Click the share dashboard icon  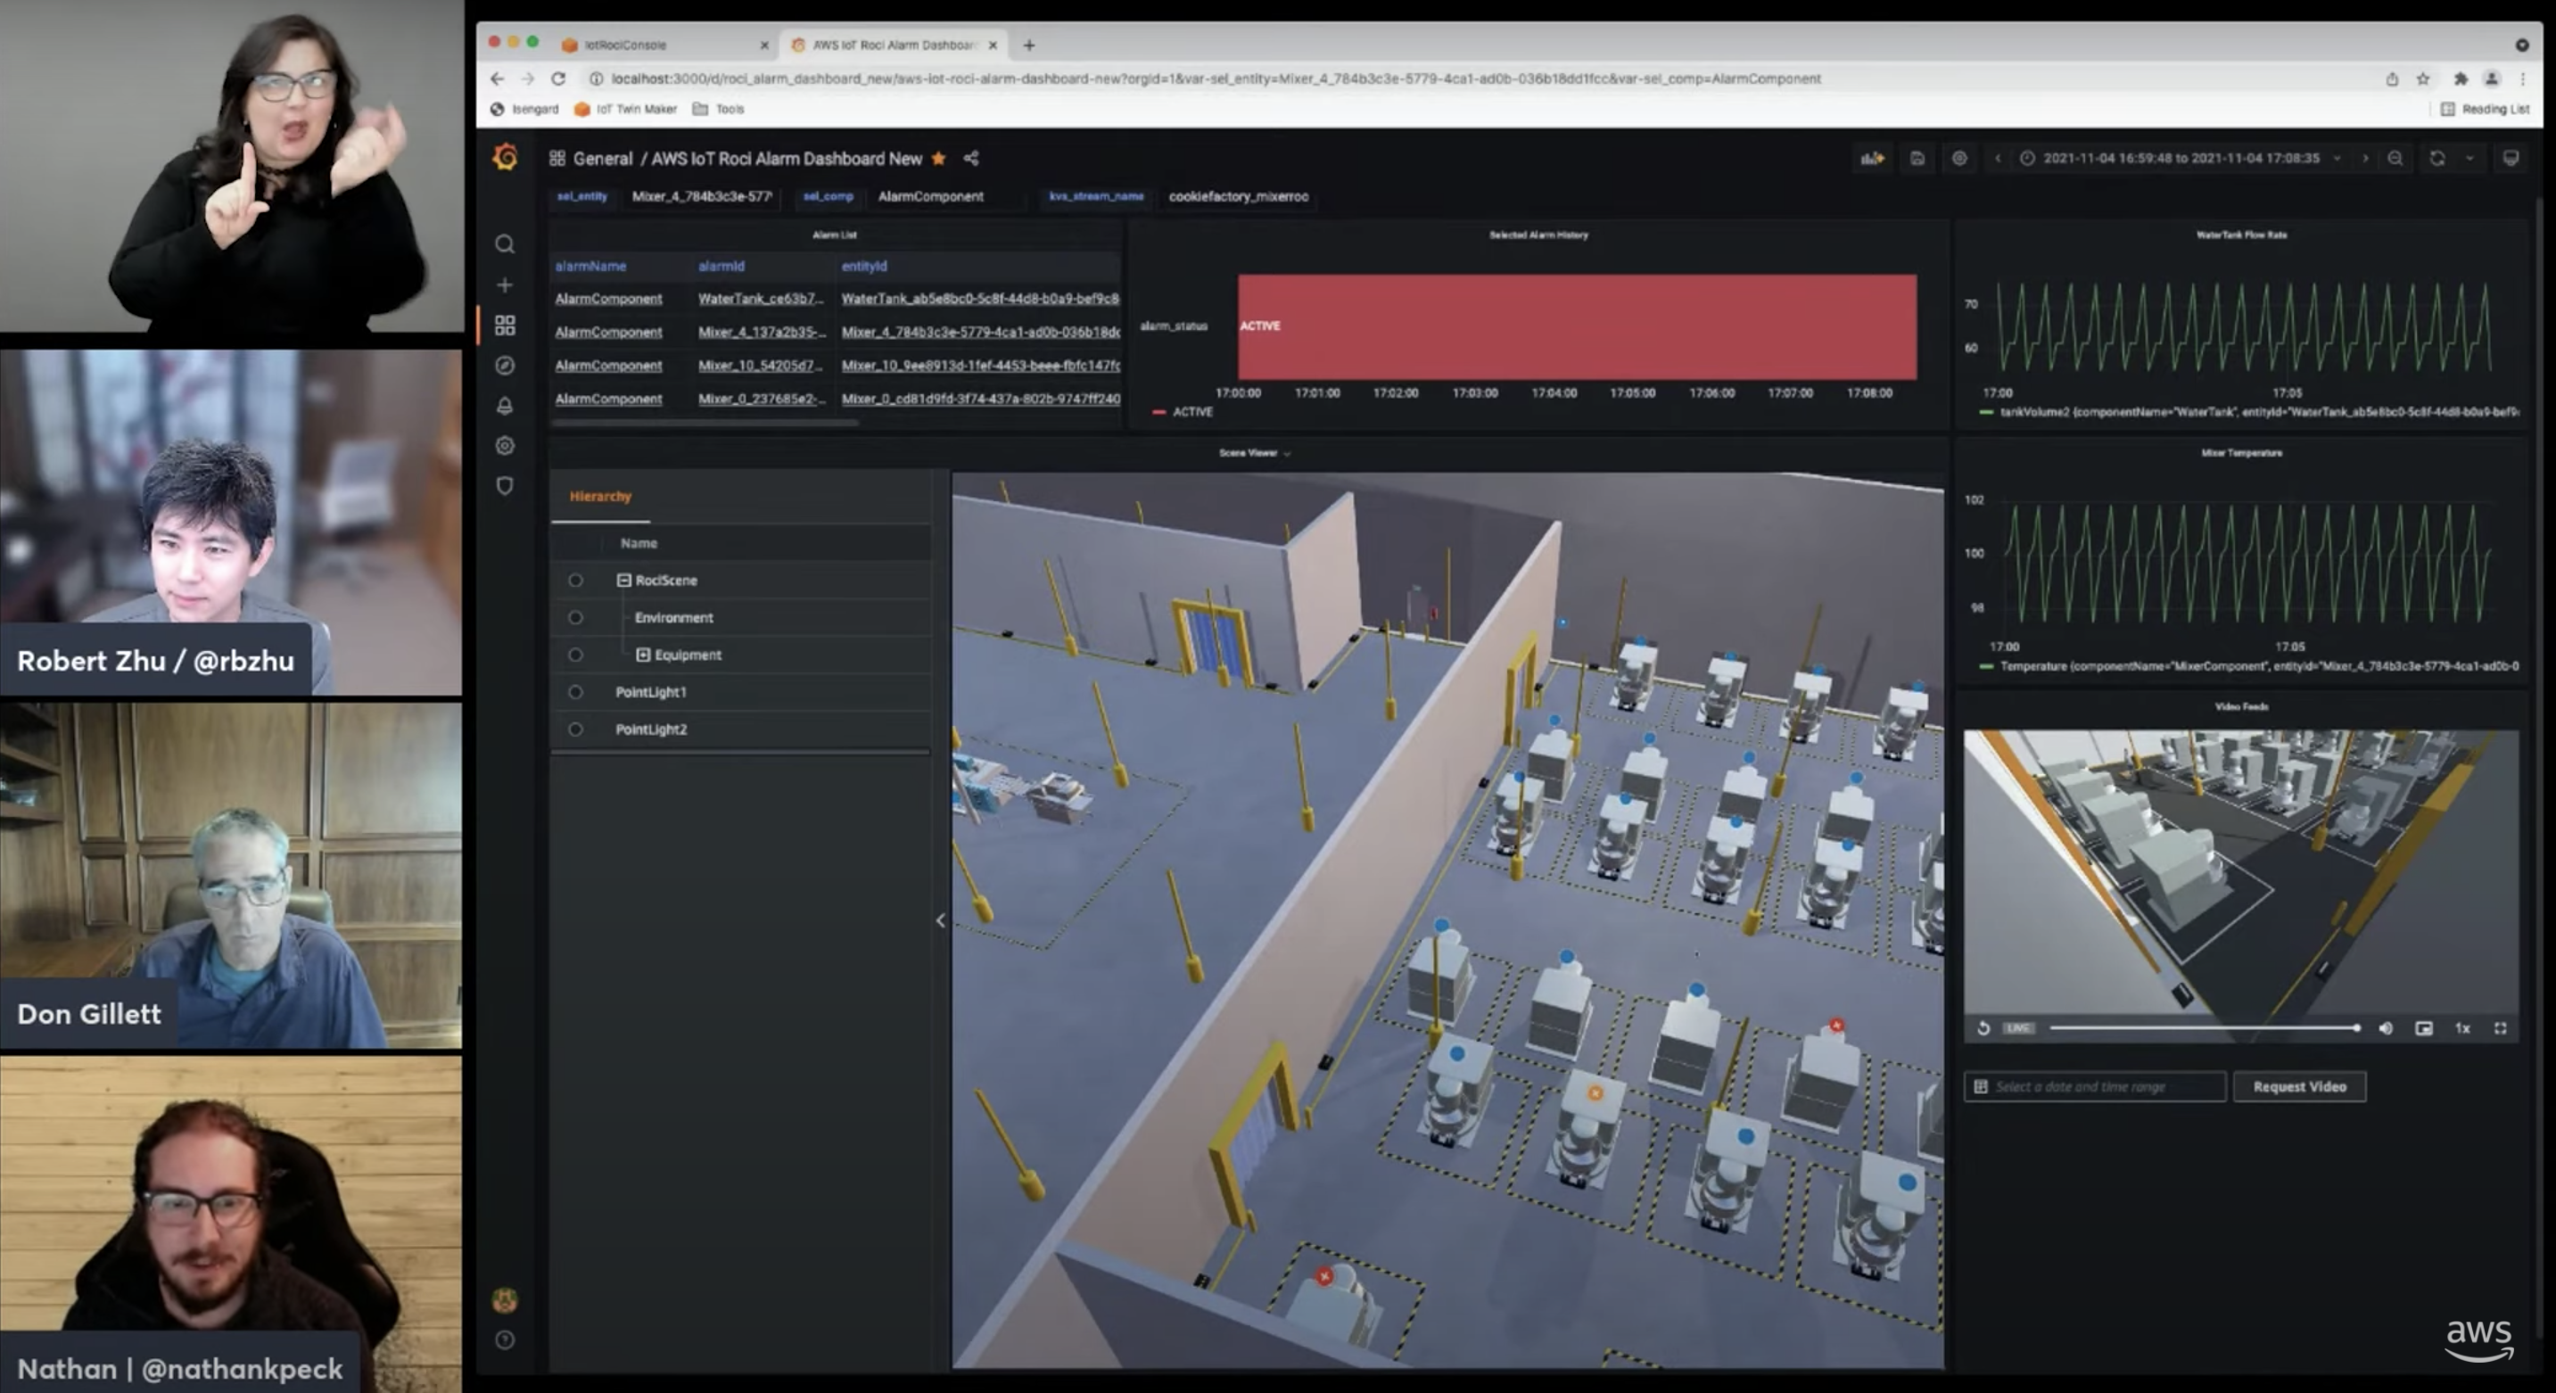pyautogui.click(x=971, y=159)
